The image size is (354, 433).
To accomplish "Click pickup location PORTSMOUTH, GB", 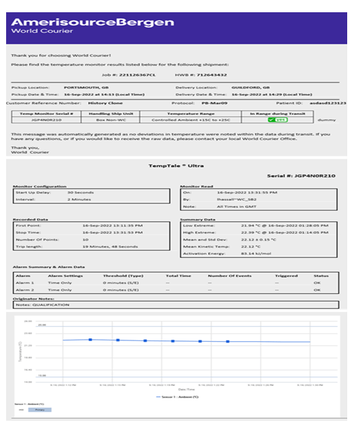I will click(x=86, y=88).
